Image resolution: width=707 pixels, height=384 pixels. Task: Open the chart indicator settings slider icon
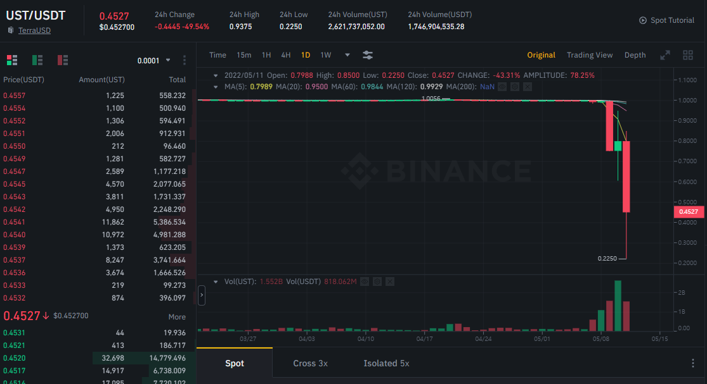point(368,55)
